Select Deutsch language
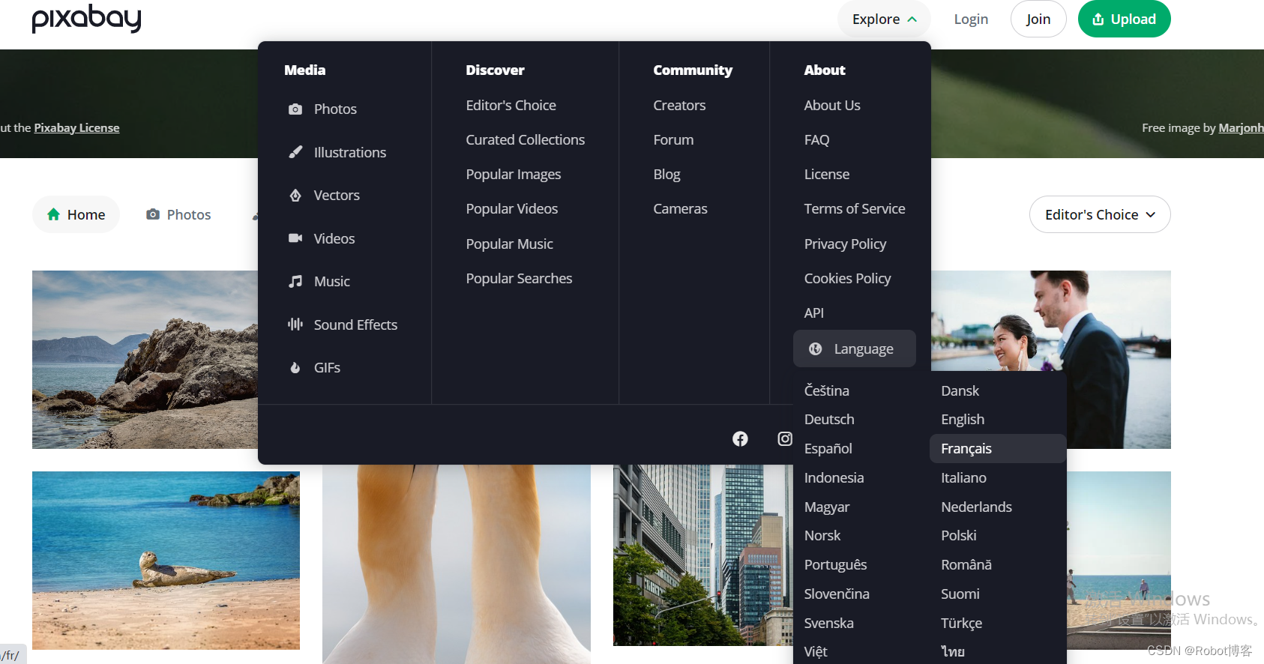The image size is (1264, 664). (x=829, y=420)
